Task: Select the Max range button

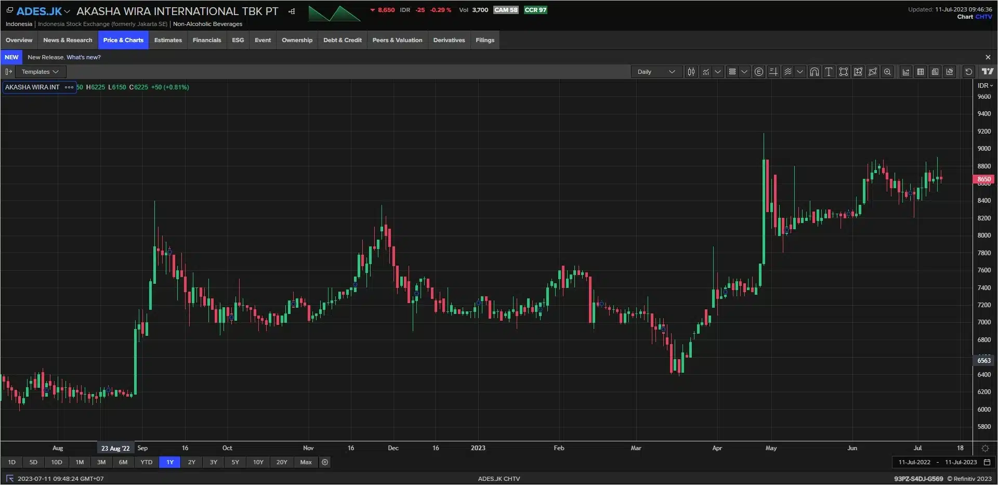Action: pyautogui.click(x=306, y=462)
